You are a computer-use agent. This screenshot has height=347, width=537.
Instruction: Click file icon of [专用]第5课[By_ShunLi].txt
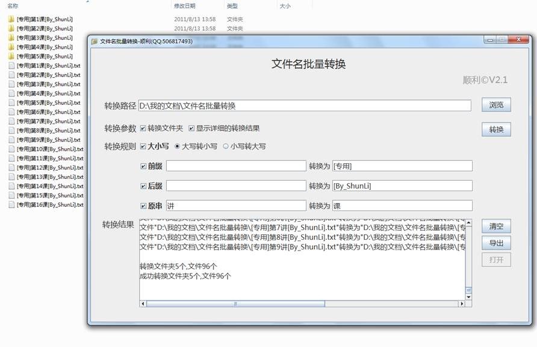pos(11,102)
